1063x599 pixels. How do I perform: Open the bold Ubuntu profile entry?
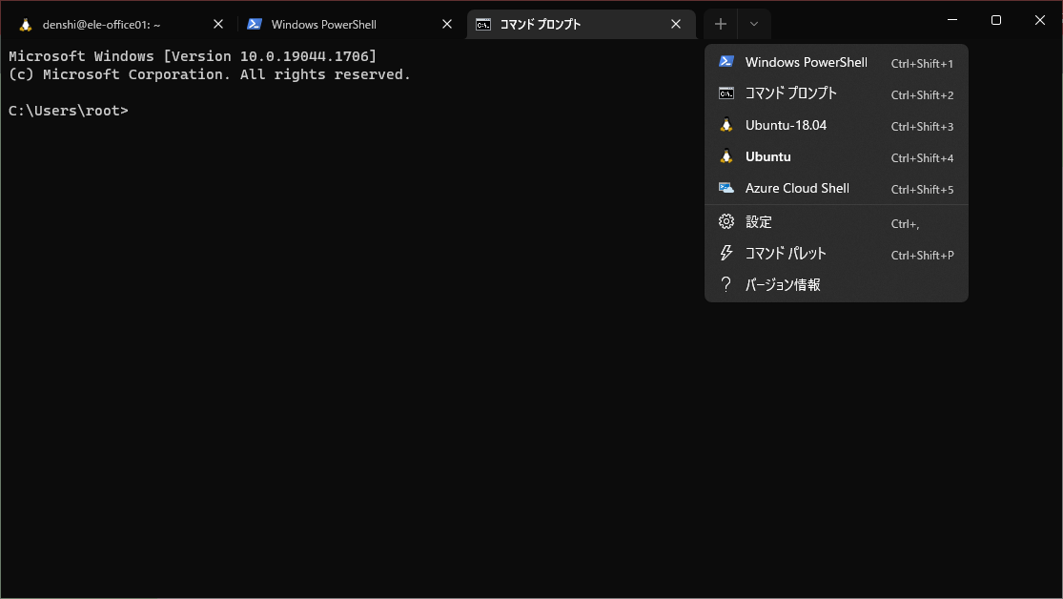pyautogui.click(x=836, y=156)
